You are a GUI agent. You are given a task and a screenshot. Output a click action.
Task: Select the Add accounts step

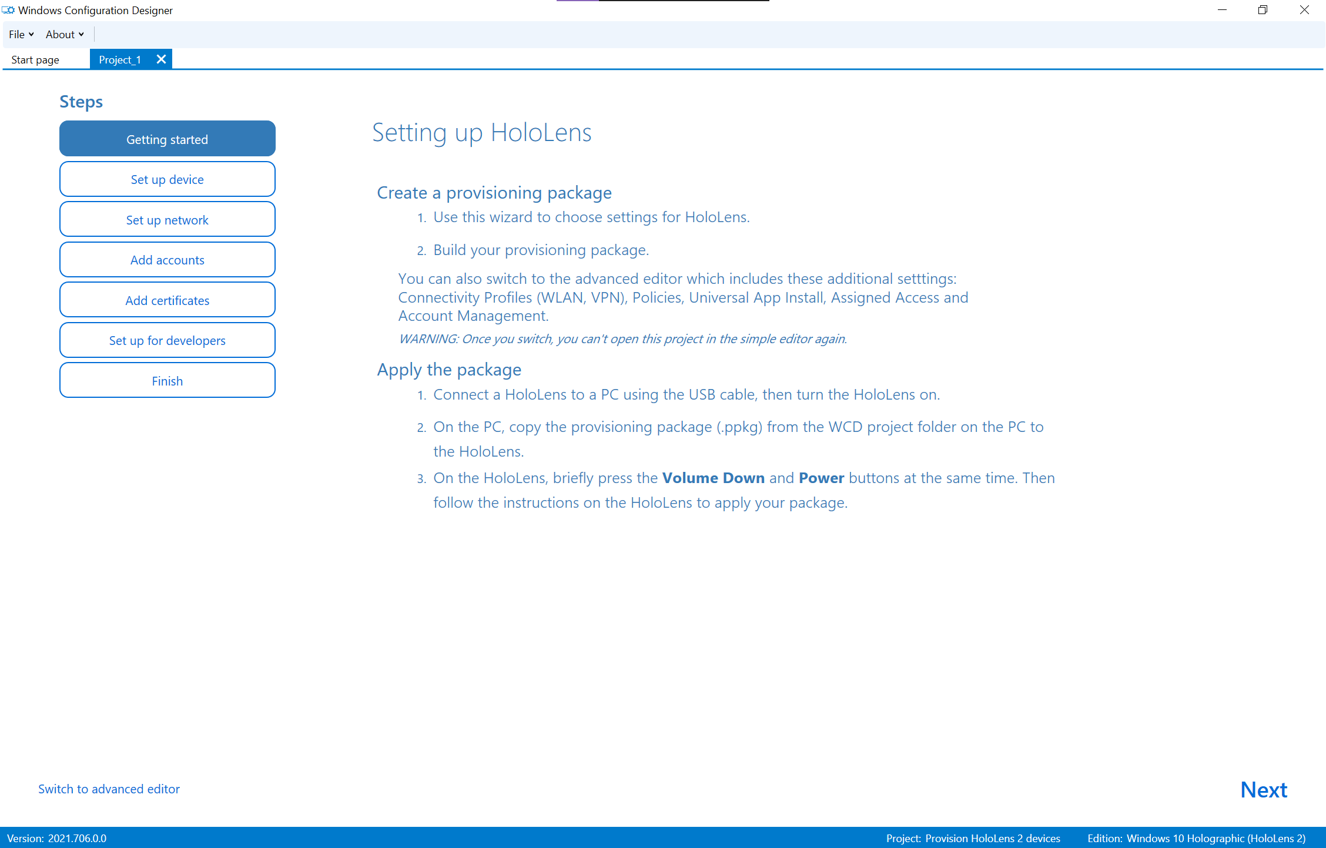[x=167, y=260]
